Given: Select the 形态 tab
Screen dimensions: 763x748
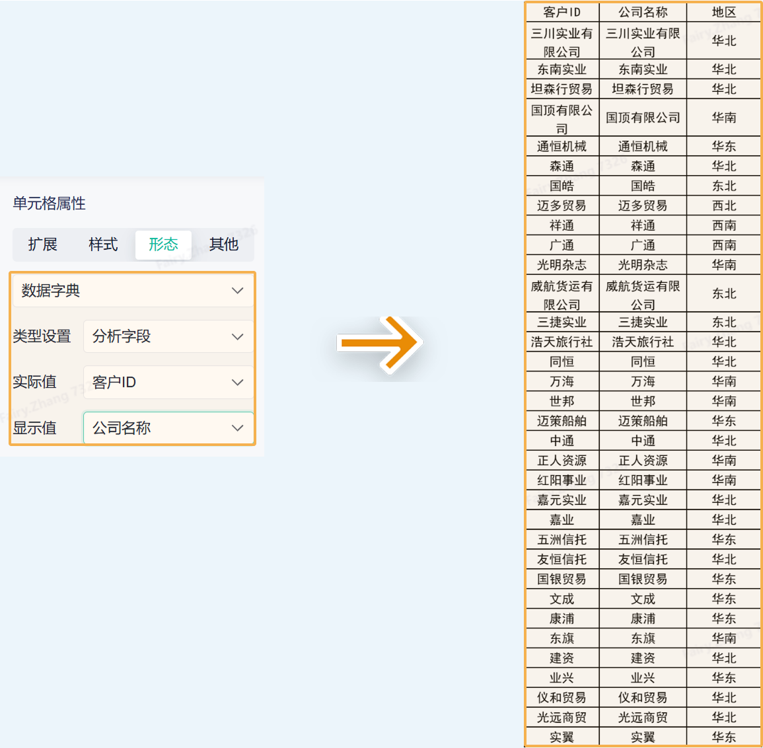Looking at the screenshot, I should coord(164,244).
